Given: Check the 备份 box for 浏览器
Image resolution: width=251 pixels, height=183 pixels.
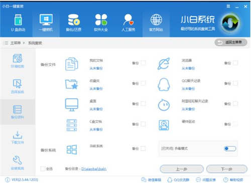Looking at the screenshot, I should [x=235, y=63].
